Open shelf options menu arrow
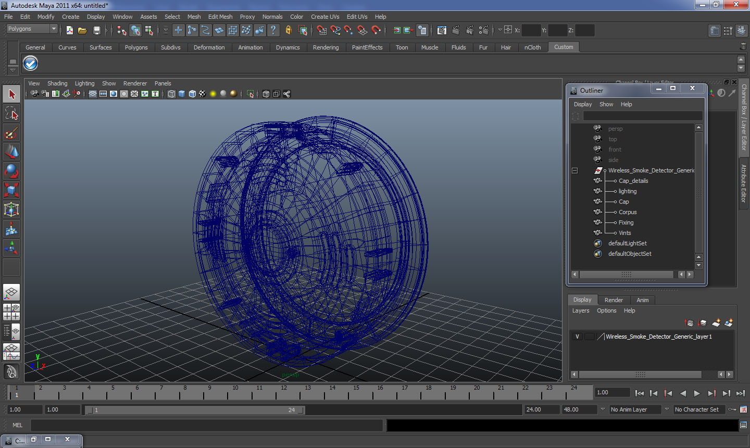This screenshot has height=448, width=750. pyautogui.click(x=13, y=69)
